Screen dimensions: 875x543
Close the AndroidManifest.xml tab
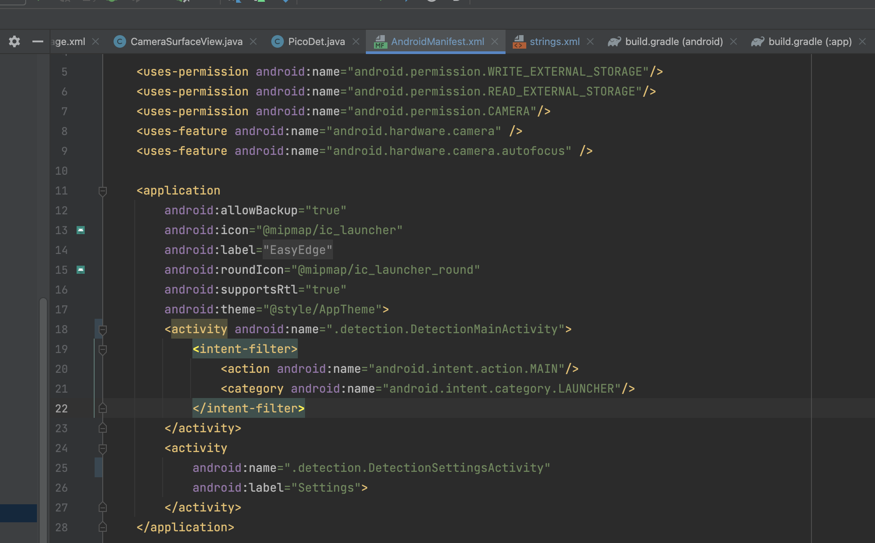pyautogui.click(x=495, y=41)
